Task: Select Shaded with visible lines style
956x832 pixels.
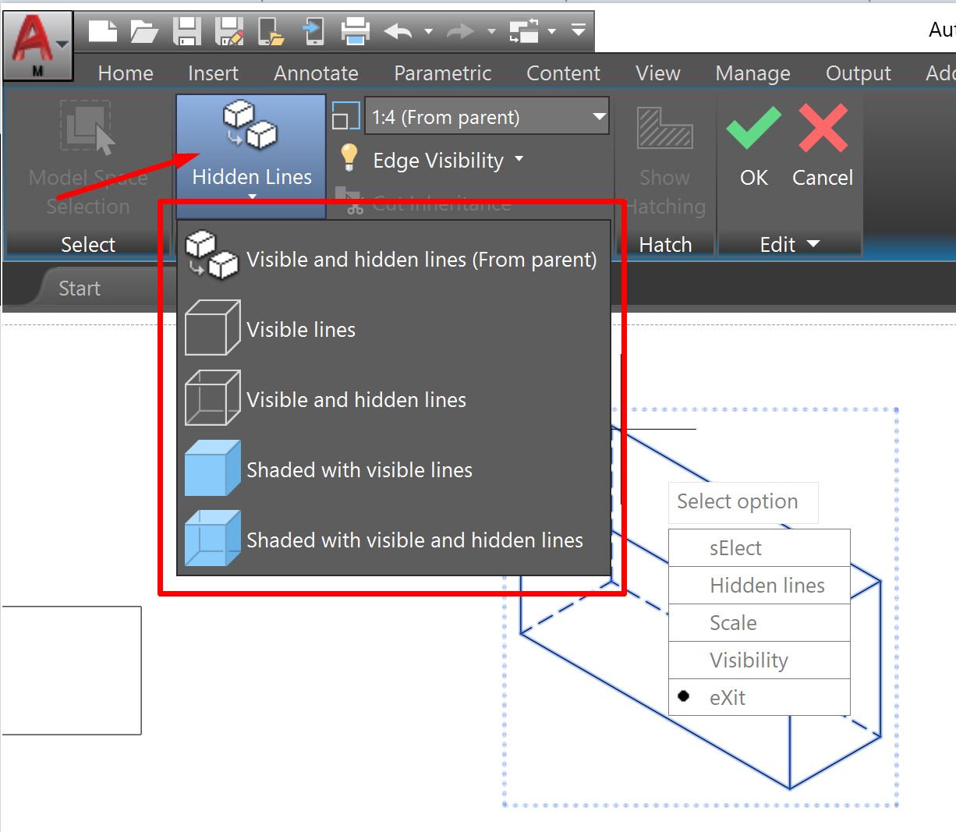Action: [x=359, y=469]
